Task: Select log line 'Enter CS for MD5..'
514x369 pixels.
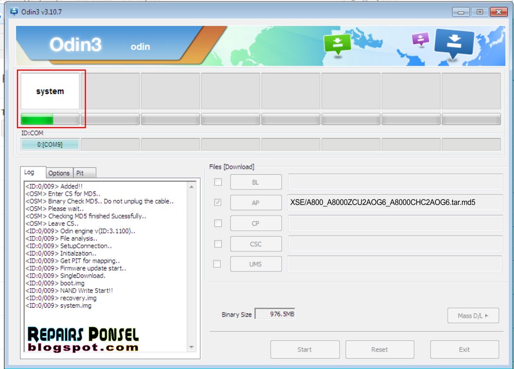Action: click(63, 194)
